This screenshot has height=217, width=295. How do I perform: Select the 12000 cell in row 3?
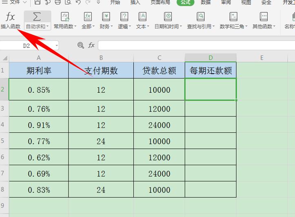click(160, 109)
